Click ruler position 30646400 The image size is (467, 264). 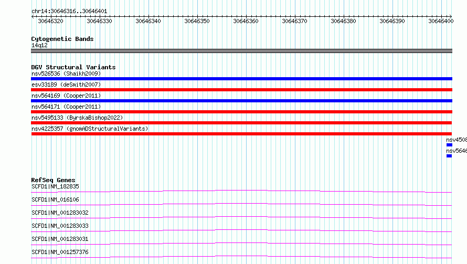coord(441,21)
